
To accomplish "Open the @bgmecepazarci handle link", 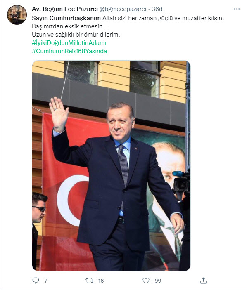I will click(123, 9).
